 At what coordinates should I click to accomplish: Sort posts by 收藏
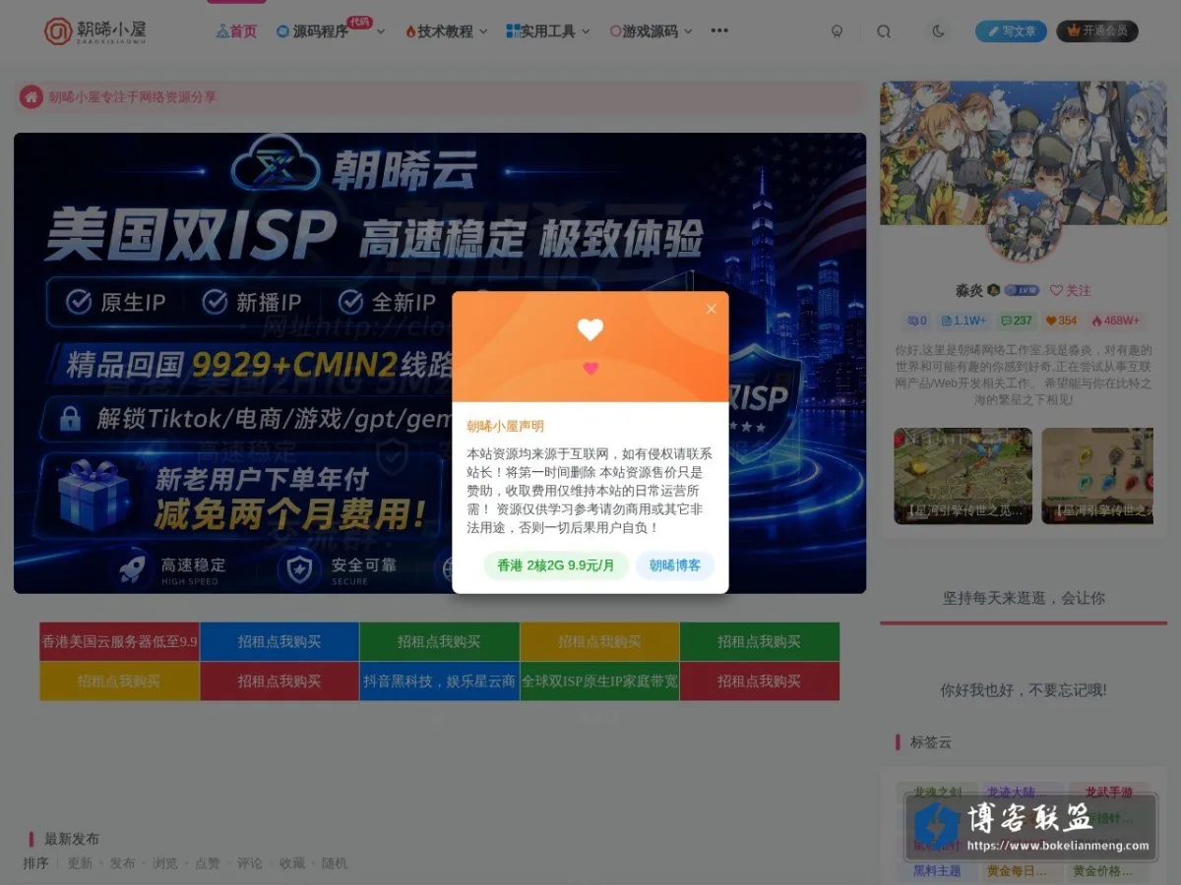[x=292, y=863]
